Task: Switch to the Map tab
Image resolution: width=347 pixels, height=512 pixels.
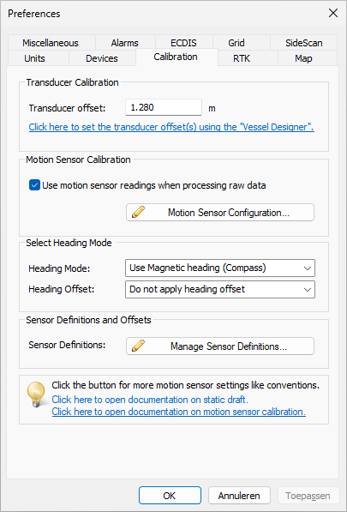Action: tap(303, 58)
